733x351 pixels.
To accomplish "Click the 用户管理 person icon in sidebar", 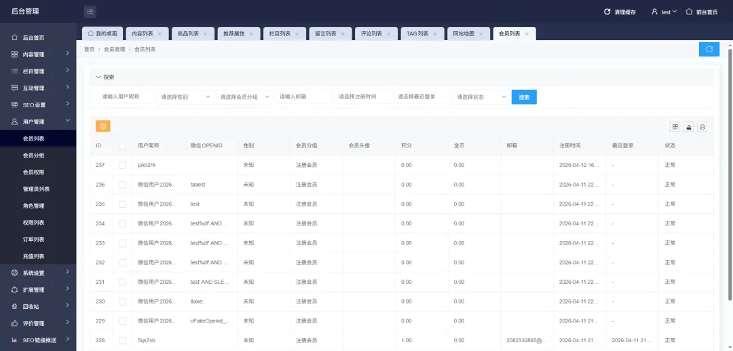I will [14, 122].
